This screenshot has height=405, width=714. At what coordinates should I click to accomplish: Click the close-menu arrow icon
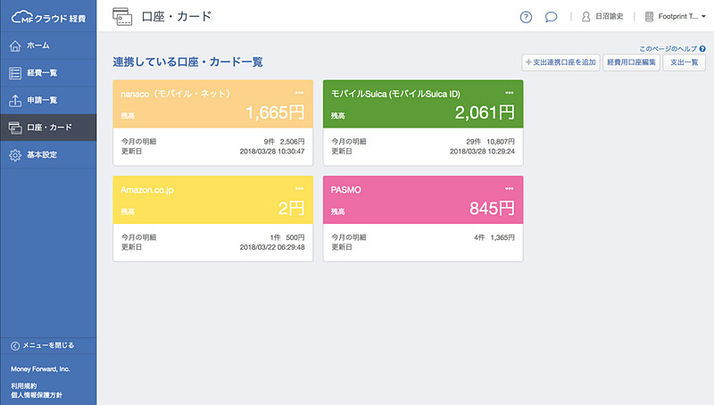(15, 346)
